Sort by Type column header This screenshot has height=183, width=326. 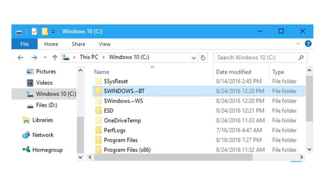click(x=278, y=72)
